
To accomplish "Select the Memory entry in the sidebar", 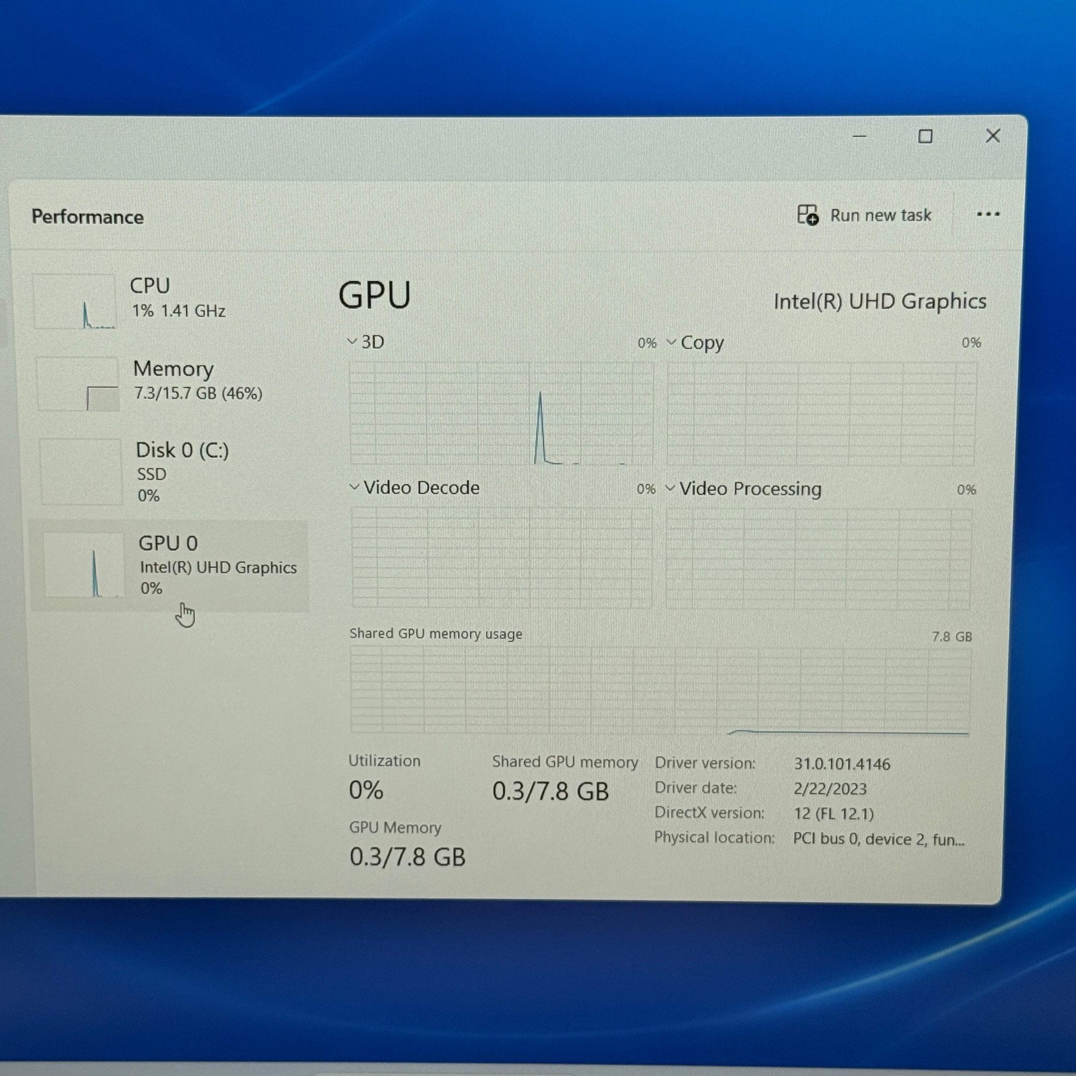I will point(168,383).
